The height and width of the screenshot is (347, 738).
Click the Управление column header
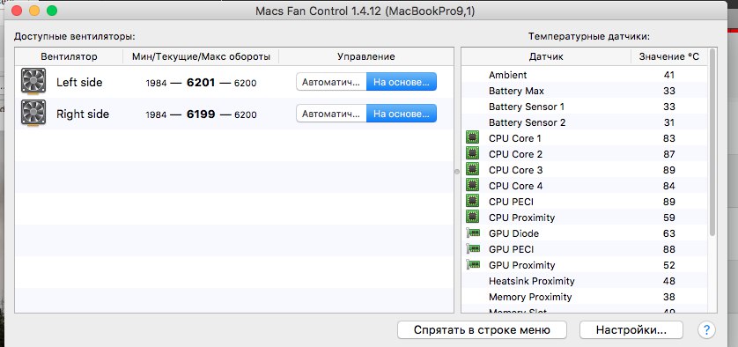[366, 57]
